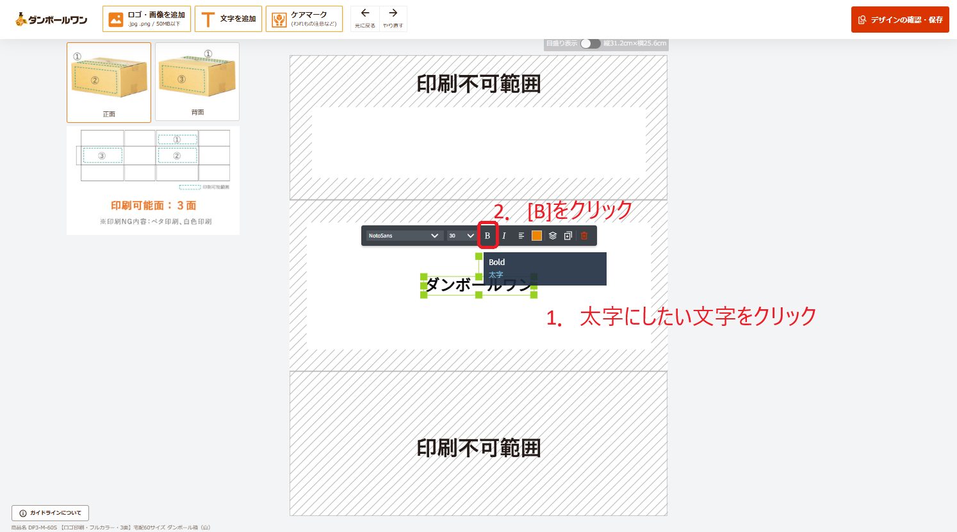Click the lower 印刷不可範囲 label
Screen dimensions: 957x532
[x=478, y=447]
